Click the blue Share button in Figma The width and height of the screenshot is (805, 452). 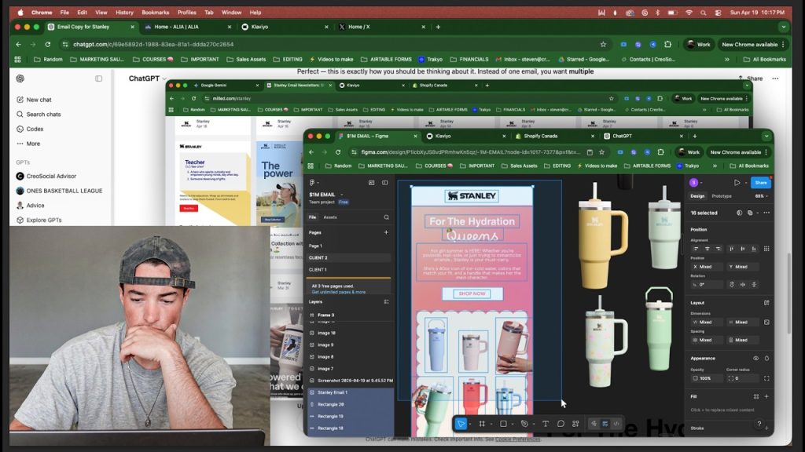pyautogui.click(x=759, y=182)
